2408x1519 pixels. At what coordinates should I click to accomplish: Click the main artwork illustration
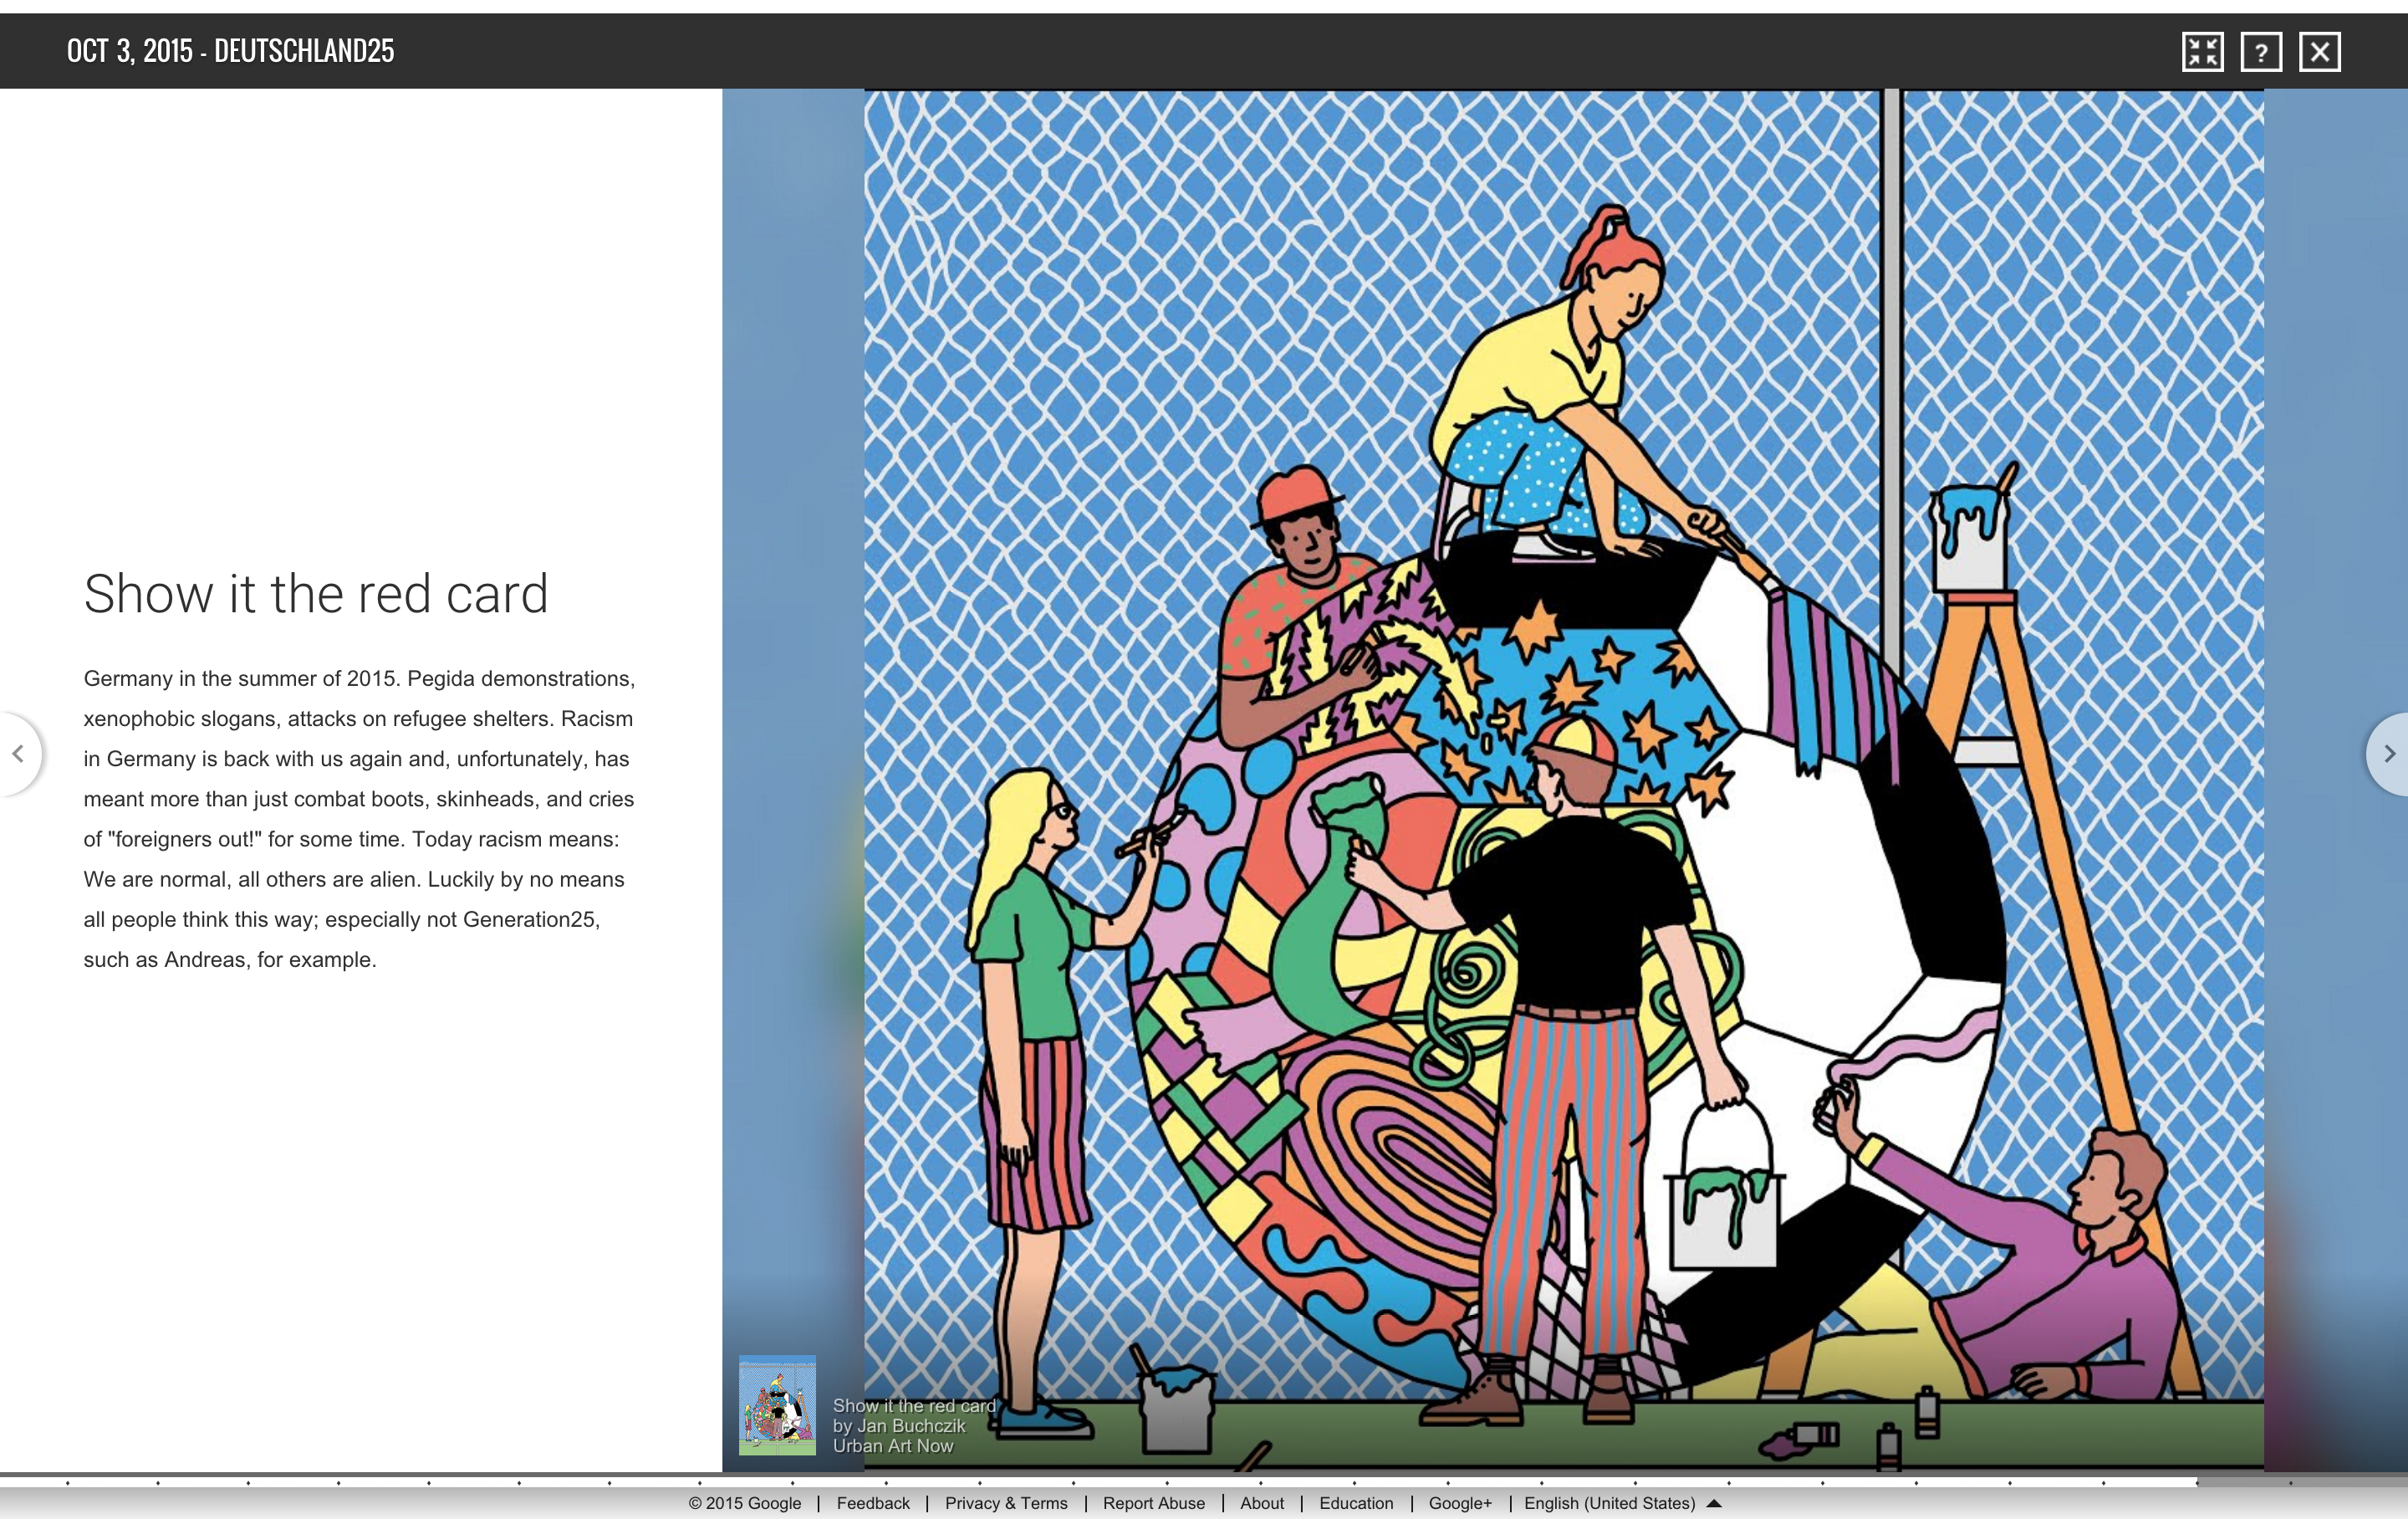(x=1564, y=780)
